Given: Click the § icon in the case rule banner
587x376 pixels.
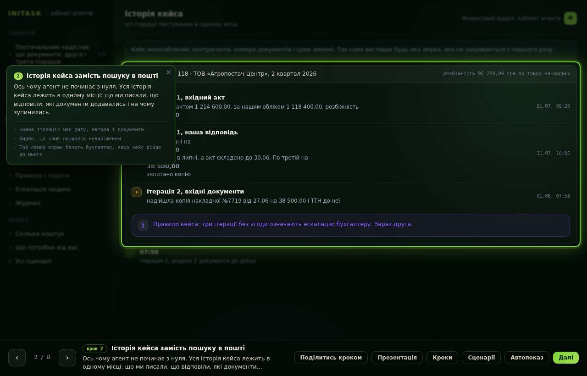Looking at the screenshot, I should pos(143,225).
